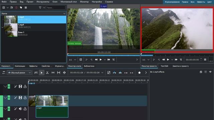Click the clip monitor blue seek bar
Screen dimensions: 214x120
click(104, 55)
